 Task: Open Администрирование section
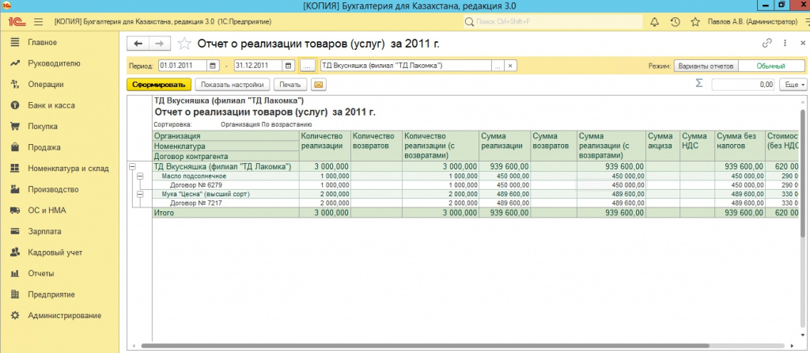pyautogui.click(x=64, y=315)
